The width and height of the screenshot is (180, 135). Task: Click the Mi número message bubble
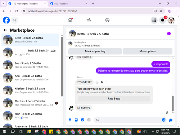click(84, 108)
